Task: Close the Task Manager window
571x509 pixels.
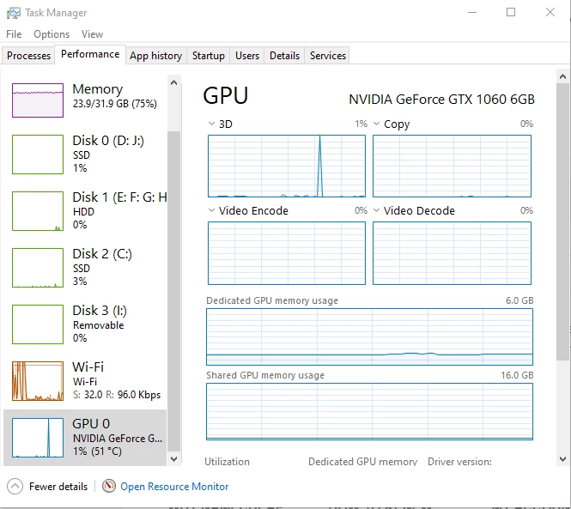Action: click(x=550, y=12)
